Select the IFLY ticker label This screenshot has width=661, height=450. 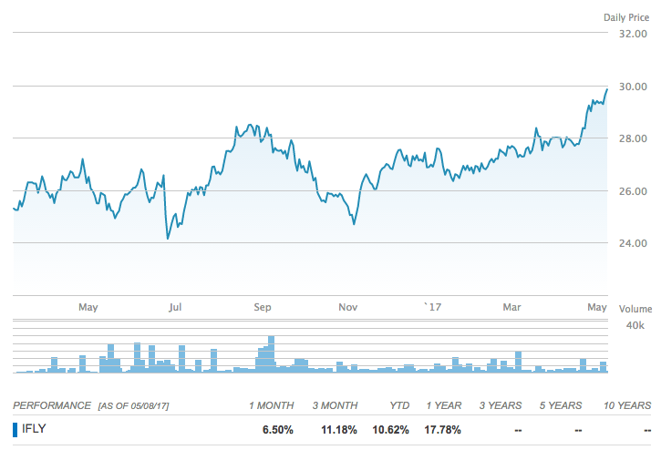click(x=35, y=429)
